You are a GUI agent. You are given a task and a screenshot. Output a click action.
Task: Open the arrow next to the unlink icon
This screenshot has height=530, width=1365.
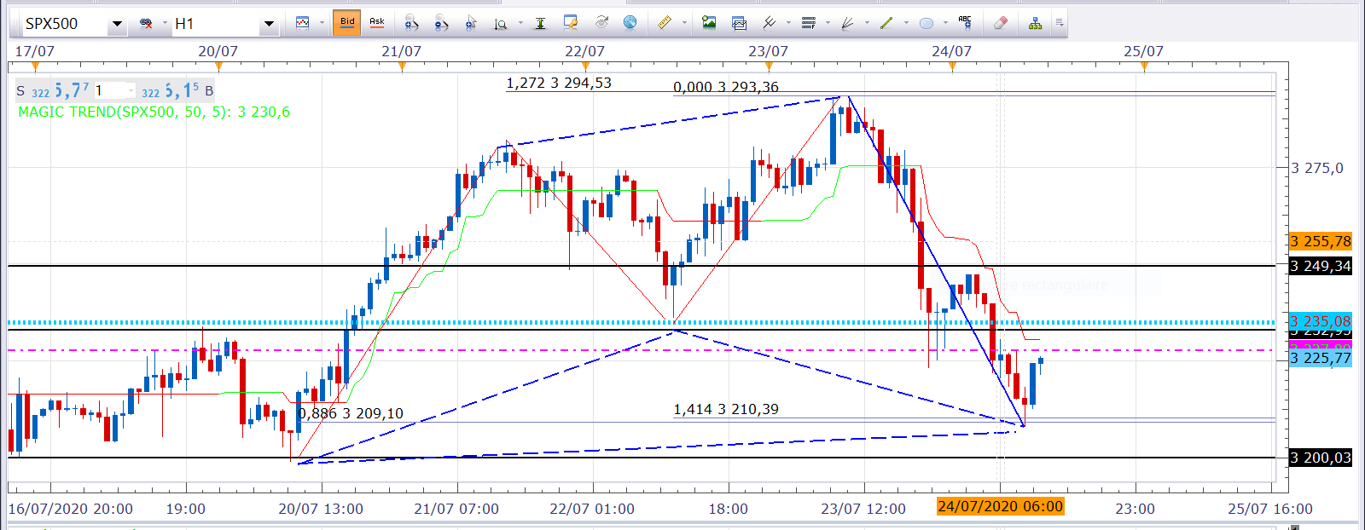click(x=164, y=24)
